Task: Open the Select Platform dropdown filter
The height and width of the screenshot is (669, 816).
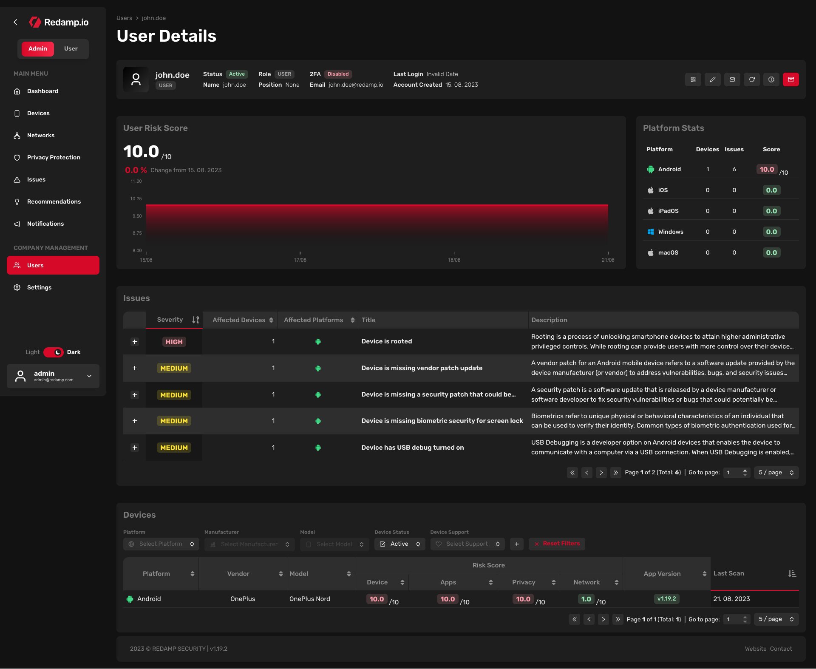Action: tap(161, 544)
